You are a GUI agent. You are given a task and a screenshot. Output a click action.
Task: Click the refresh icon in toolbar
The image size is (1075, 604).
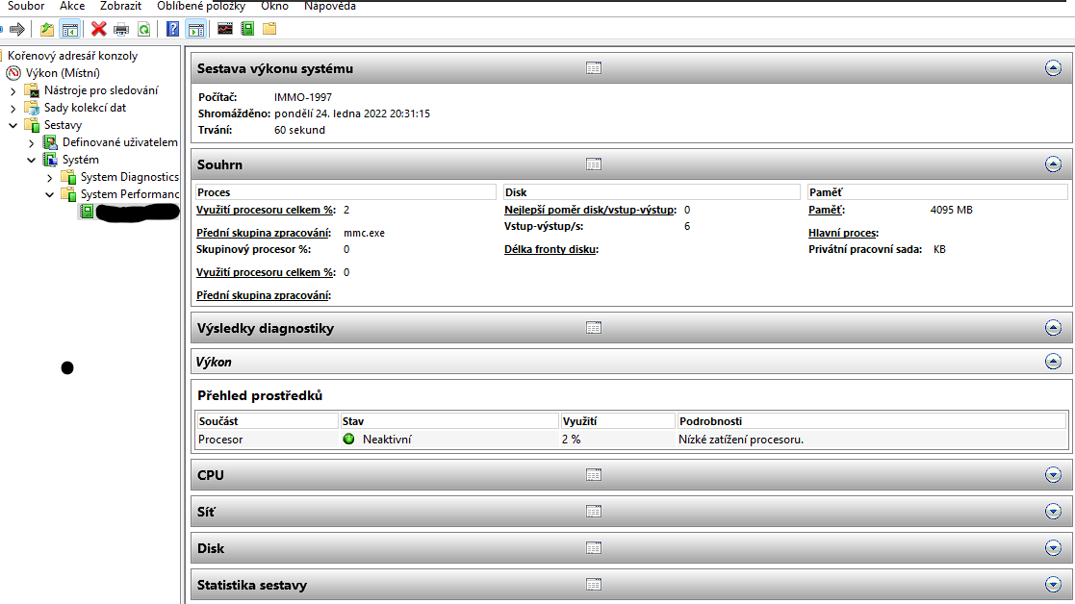point(143,29)
